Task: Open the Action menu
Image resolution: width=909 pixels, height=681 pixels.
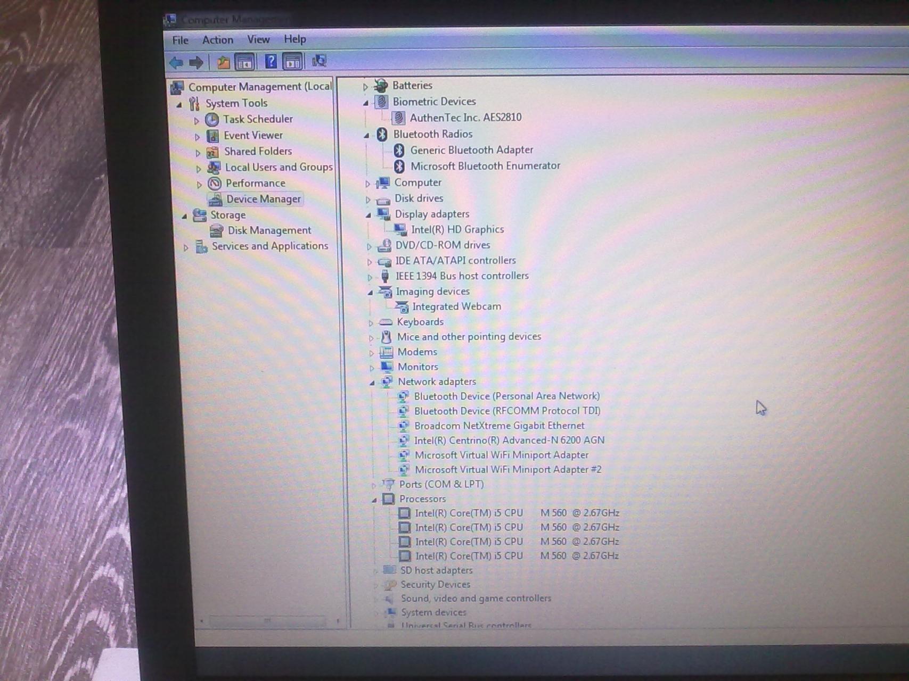Action: [x=217, y=40]
